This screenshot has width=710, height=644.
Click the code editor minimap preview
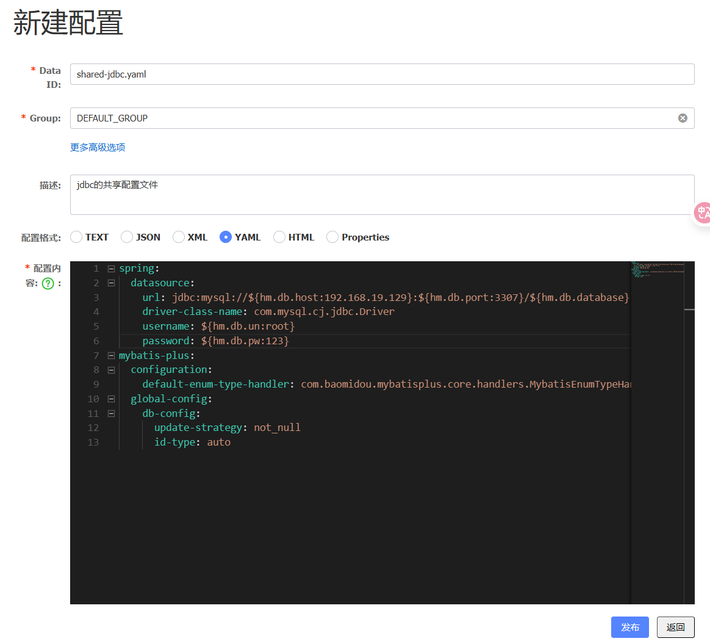(x=658, y=270)
